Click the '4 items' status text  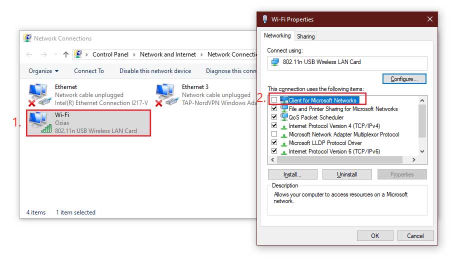[36, 212]
